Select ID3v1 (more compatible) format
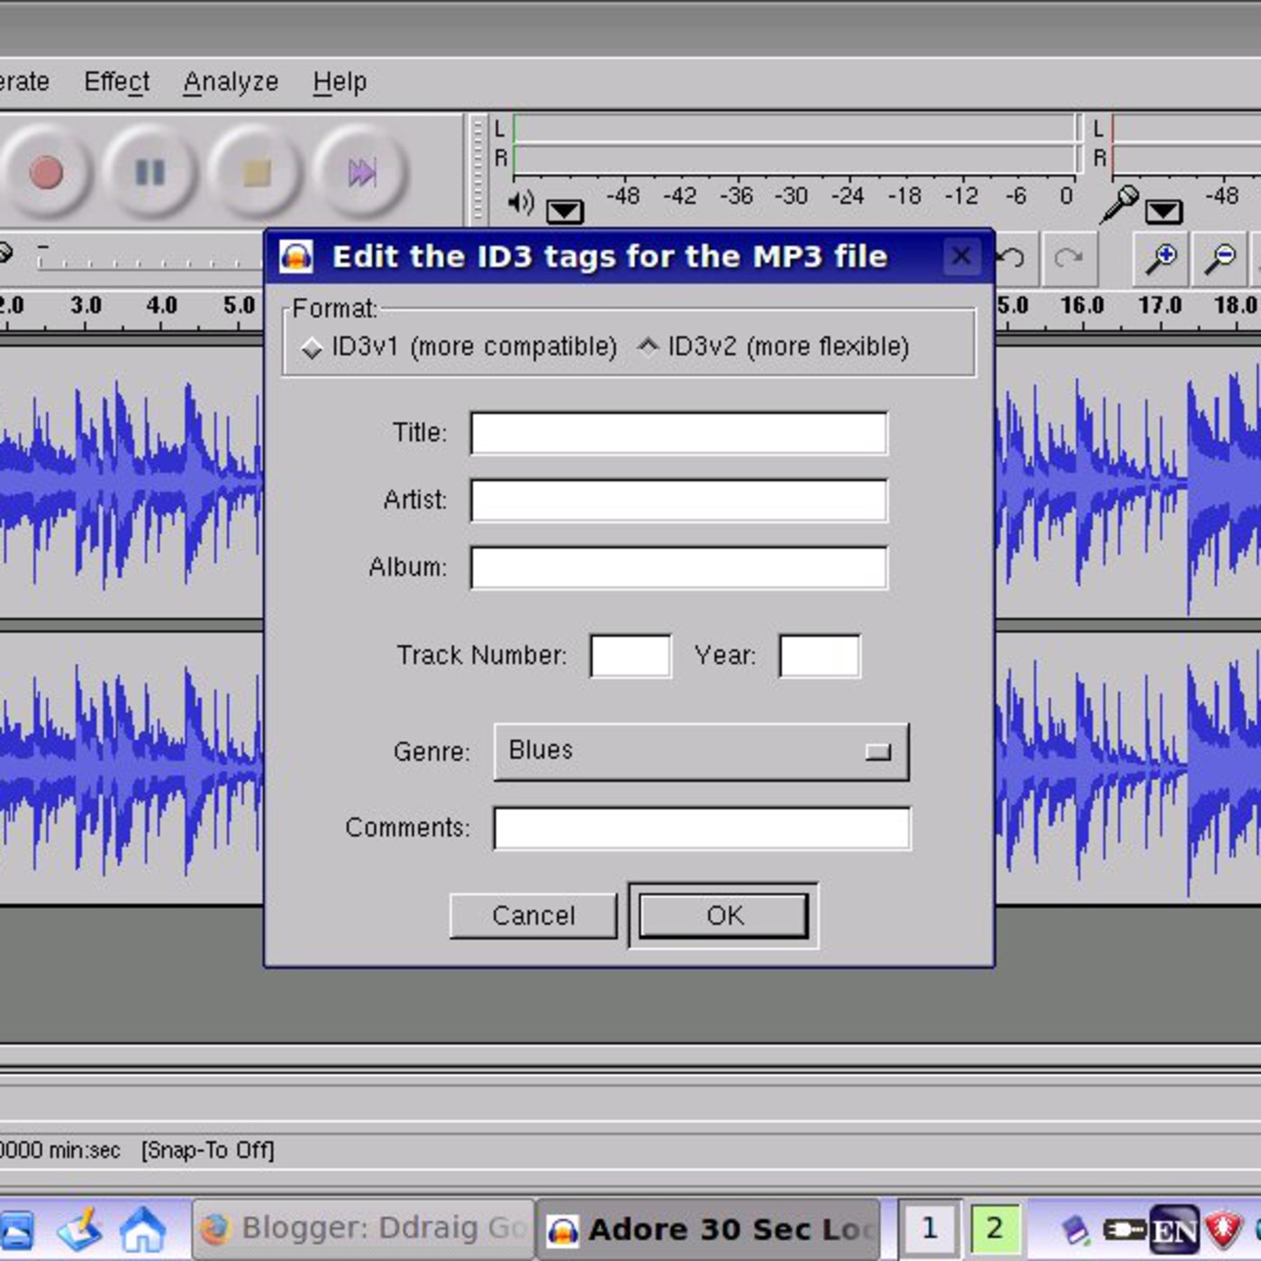The image size is (1261, 1261). tap(312, 348)
